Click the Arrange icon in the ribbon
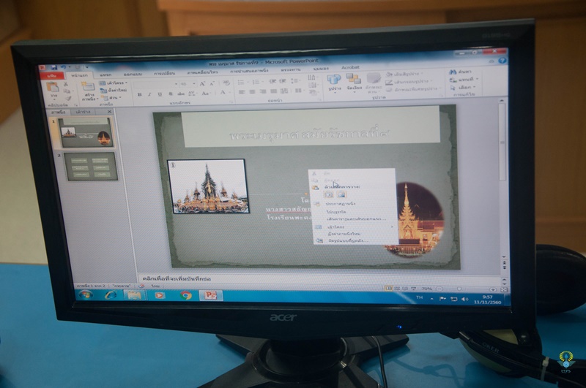586x388 pixels. [354, 80]
